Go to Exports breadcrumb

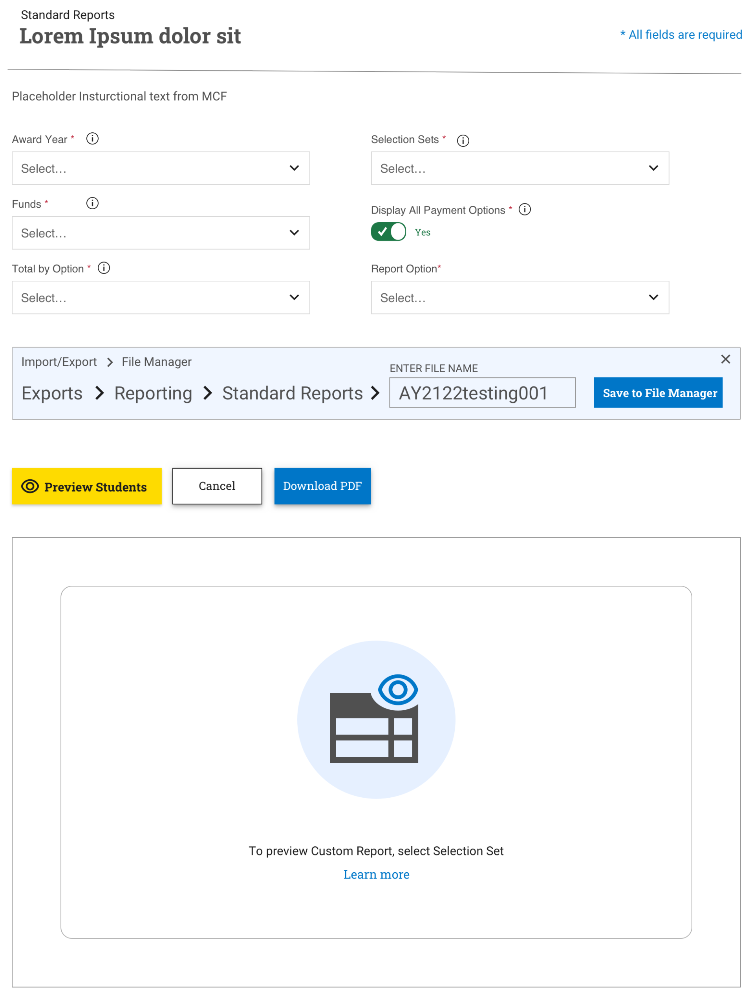pyautogui.click(x=52, y=393)
